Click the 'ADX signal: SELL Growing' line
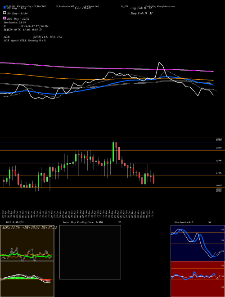The width and height of the screenshot is (225, 297). [x=25, y=40]
